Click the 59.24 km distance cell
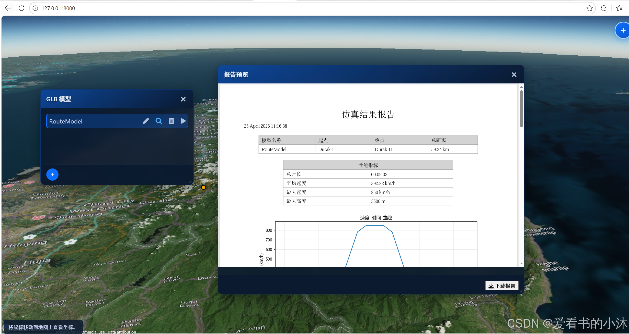Viewport: 629px width, 334px height. [453, 149]
